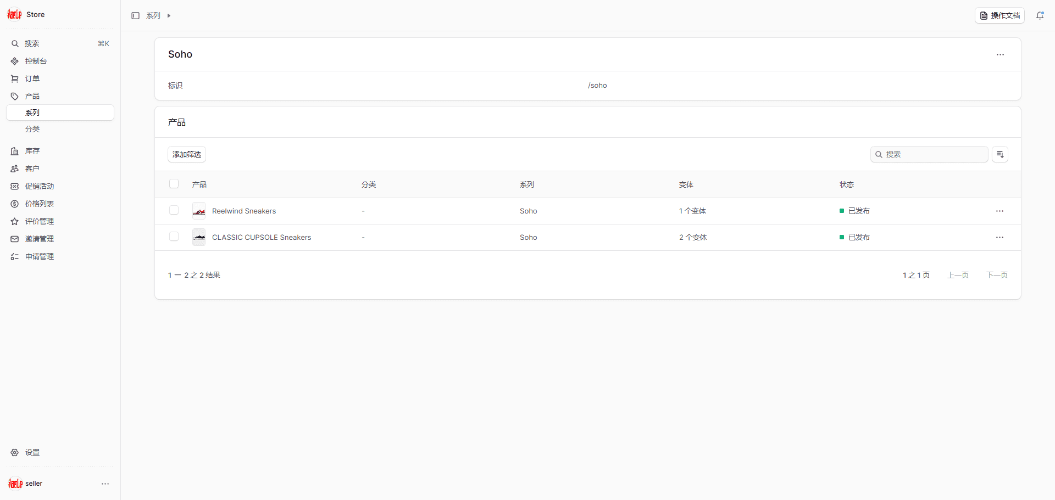Go to the 订单 orders menu

pos(32,78)
